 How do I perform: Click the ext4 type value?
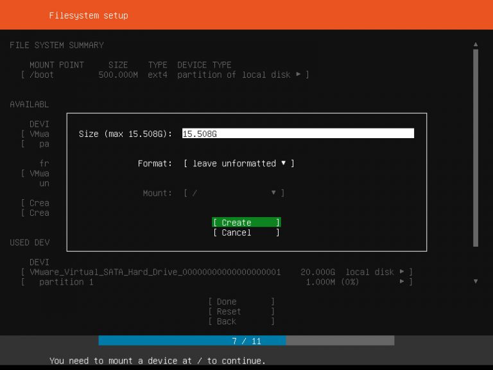(157, 75)
